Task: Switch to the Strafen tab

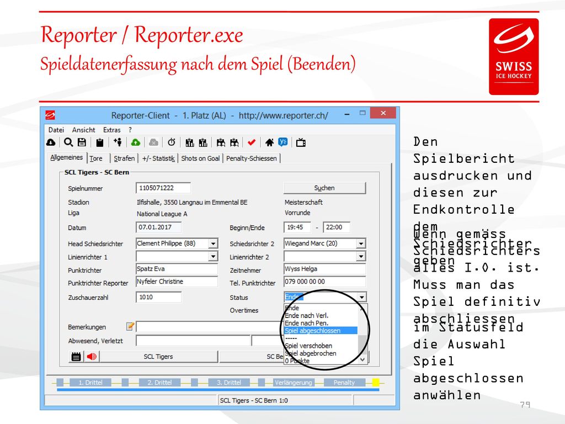Action: coord(124,158)
